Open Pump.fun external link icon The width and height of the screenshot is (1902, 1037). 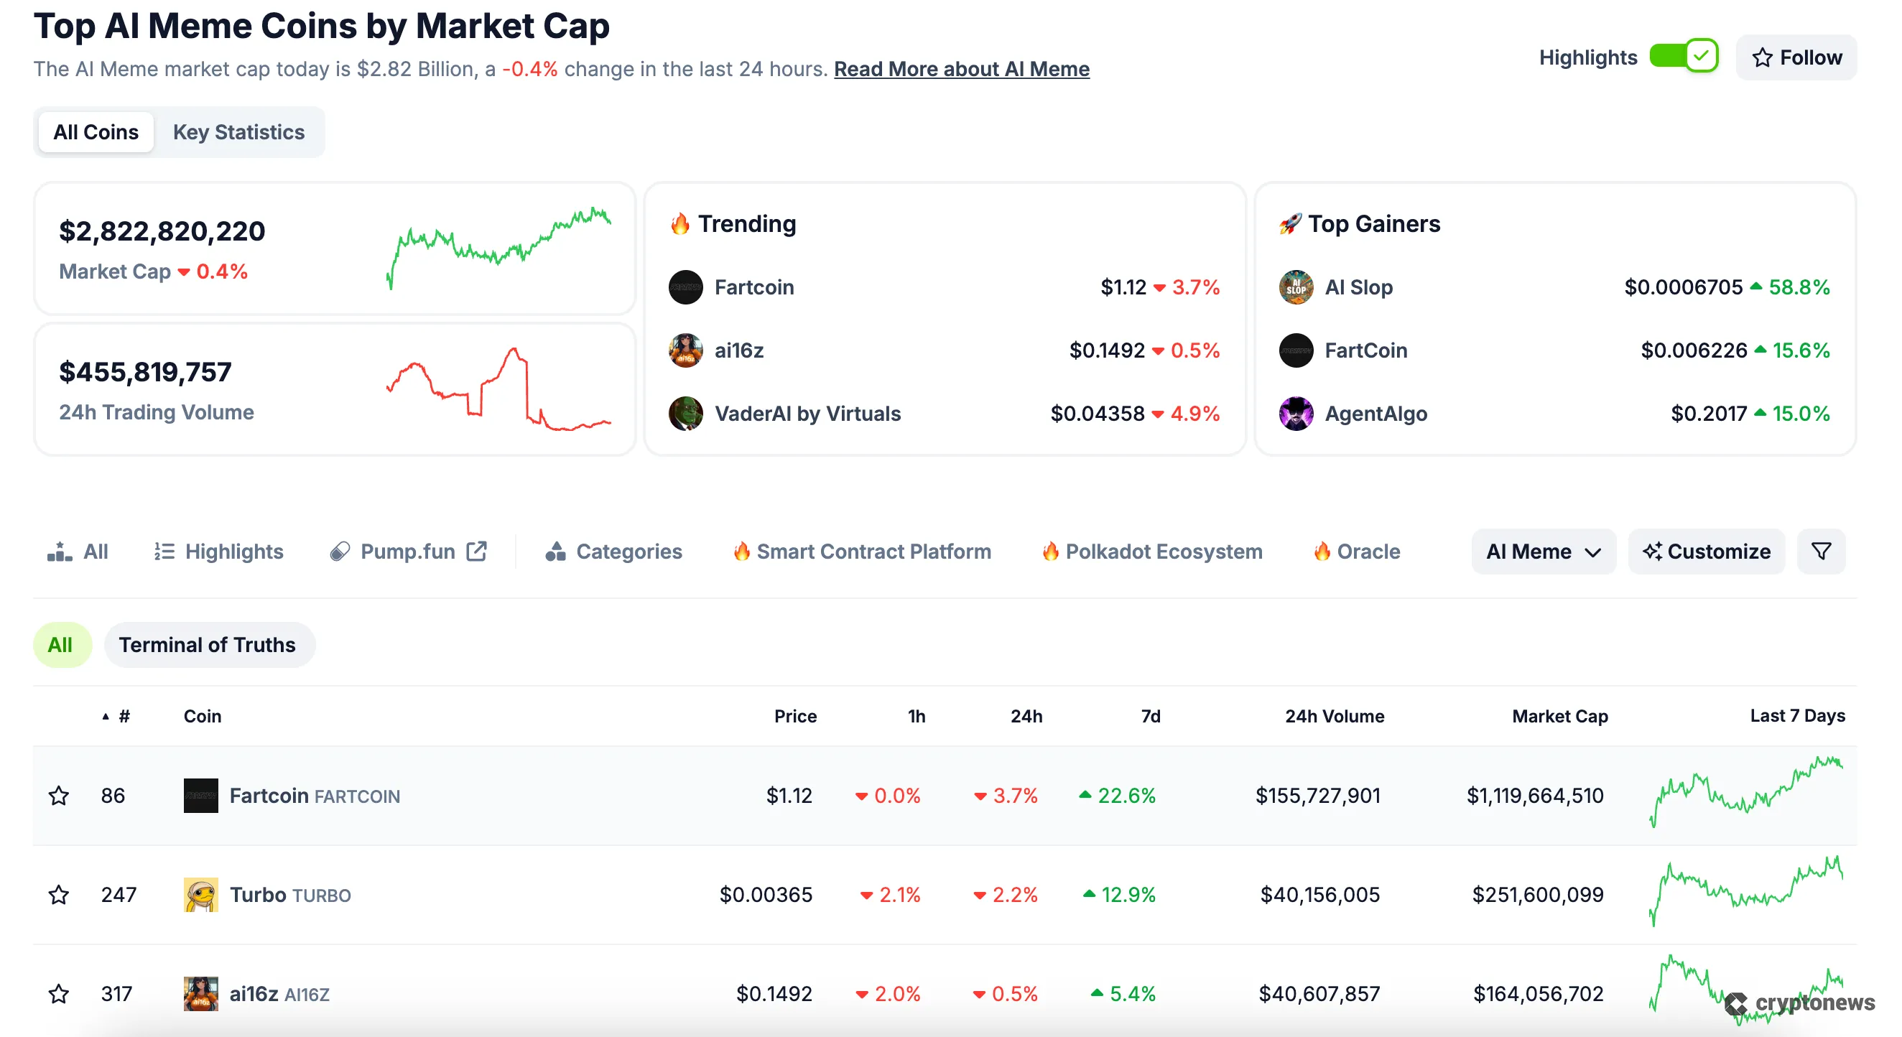point(477,552)
